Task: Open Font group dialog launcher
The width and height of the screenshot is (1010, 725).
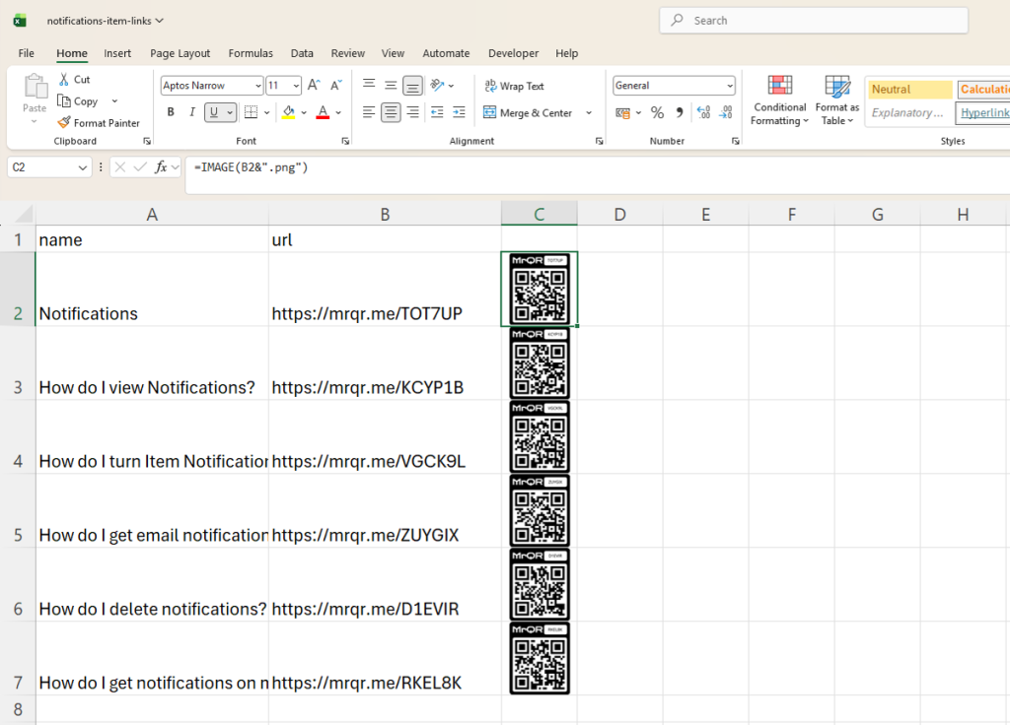Action: click(345, 141)
